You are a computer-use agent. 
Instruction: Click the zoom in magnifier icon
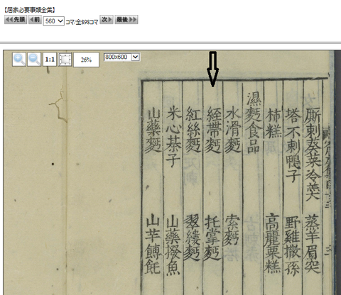point(19,60)
